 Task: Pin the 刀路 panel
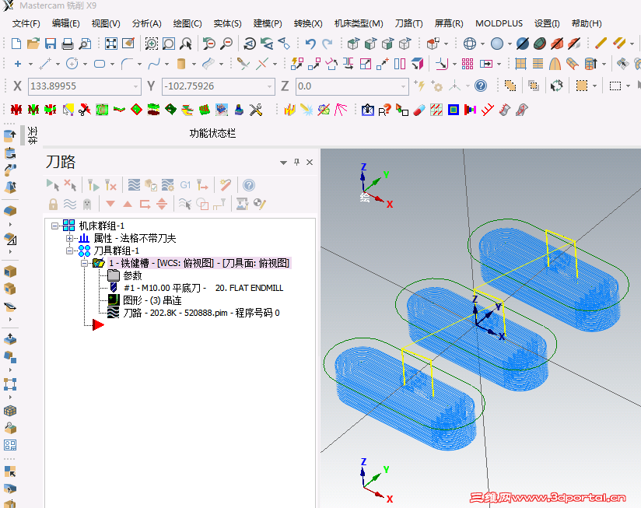point(297,163)
